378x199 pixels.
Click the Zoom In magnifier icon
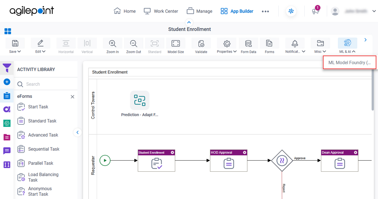coord(113,43)
